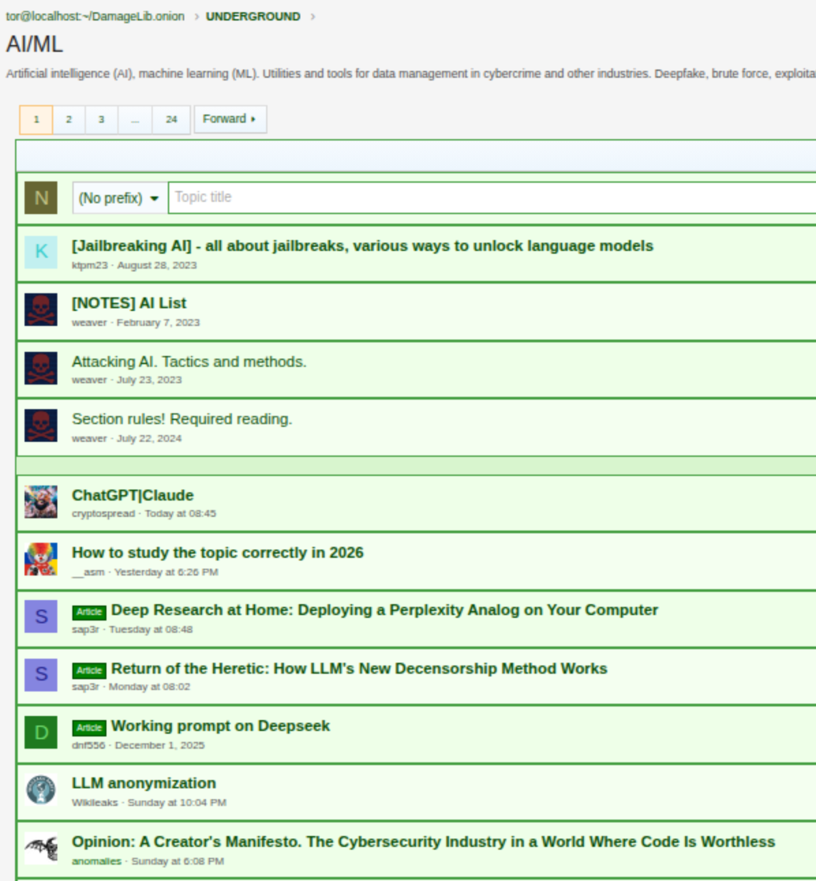Open anomalies' avatar on Opinion thread
Image resolution: width=816 pixels, height=881 pixels.
[x=41, y=848]
